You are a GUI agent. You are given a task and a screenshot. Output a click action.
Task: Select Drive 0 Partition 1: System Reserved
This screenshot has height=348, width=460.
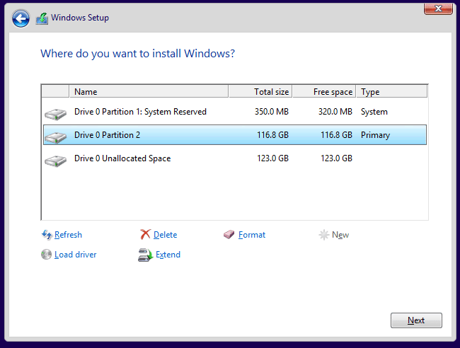[140, 112]
